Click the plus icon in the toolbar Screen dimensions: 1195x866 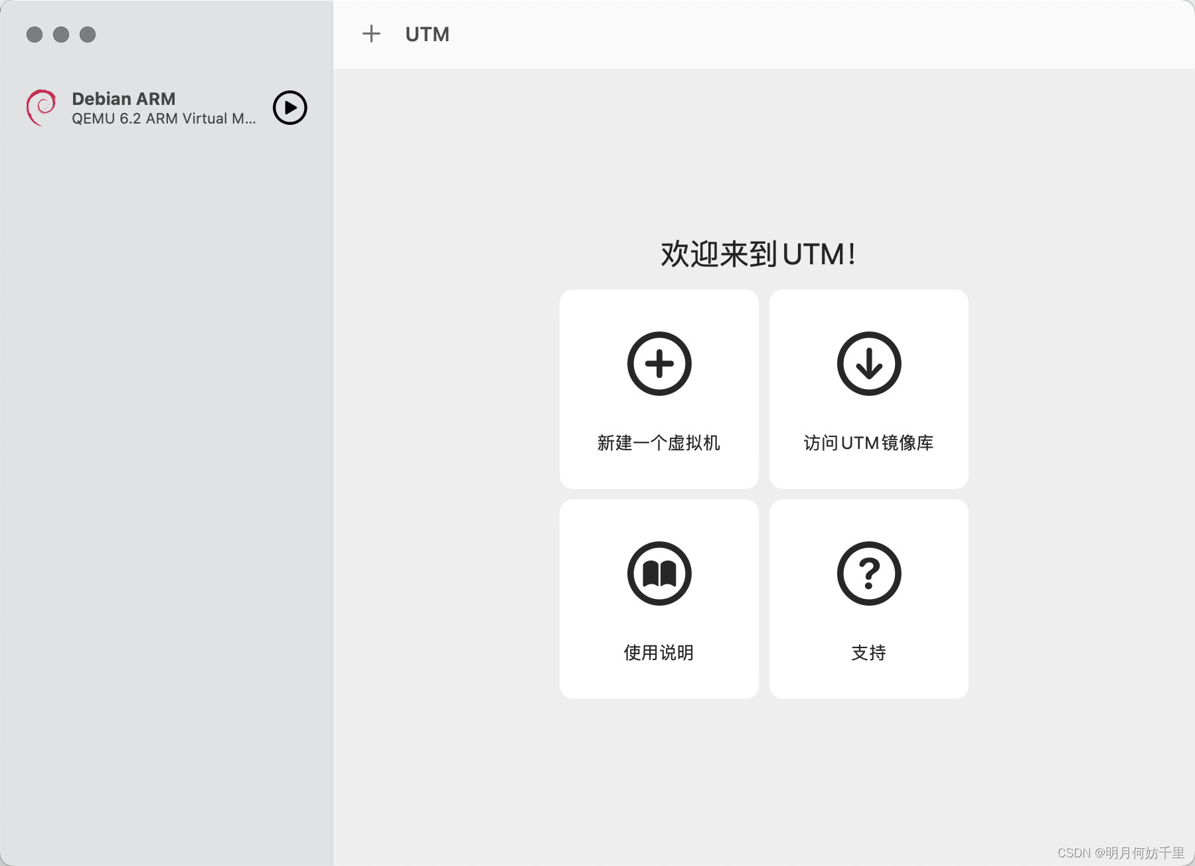(x=372, y=34)
